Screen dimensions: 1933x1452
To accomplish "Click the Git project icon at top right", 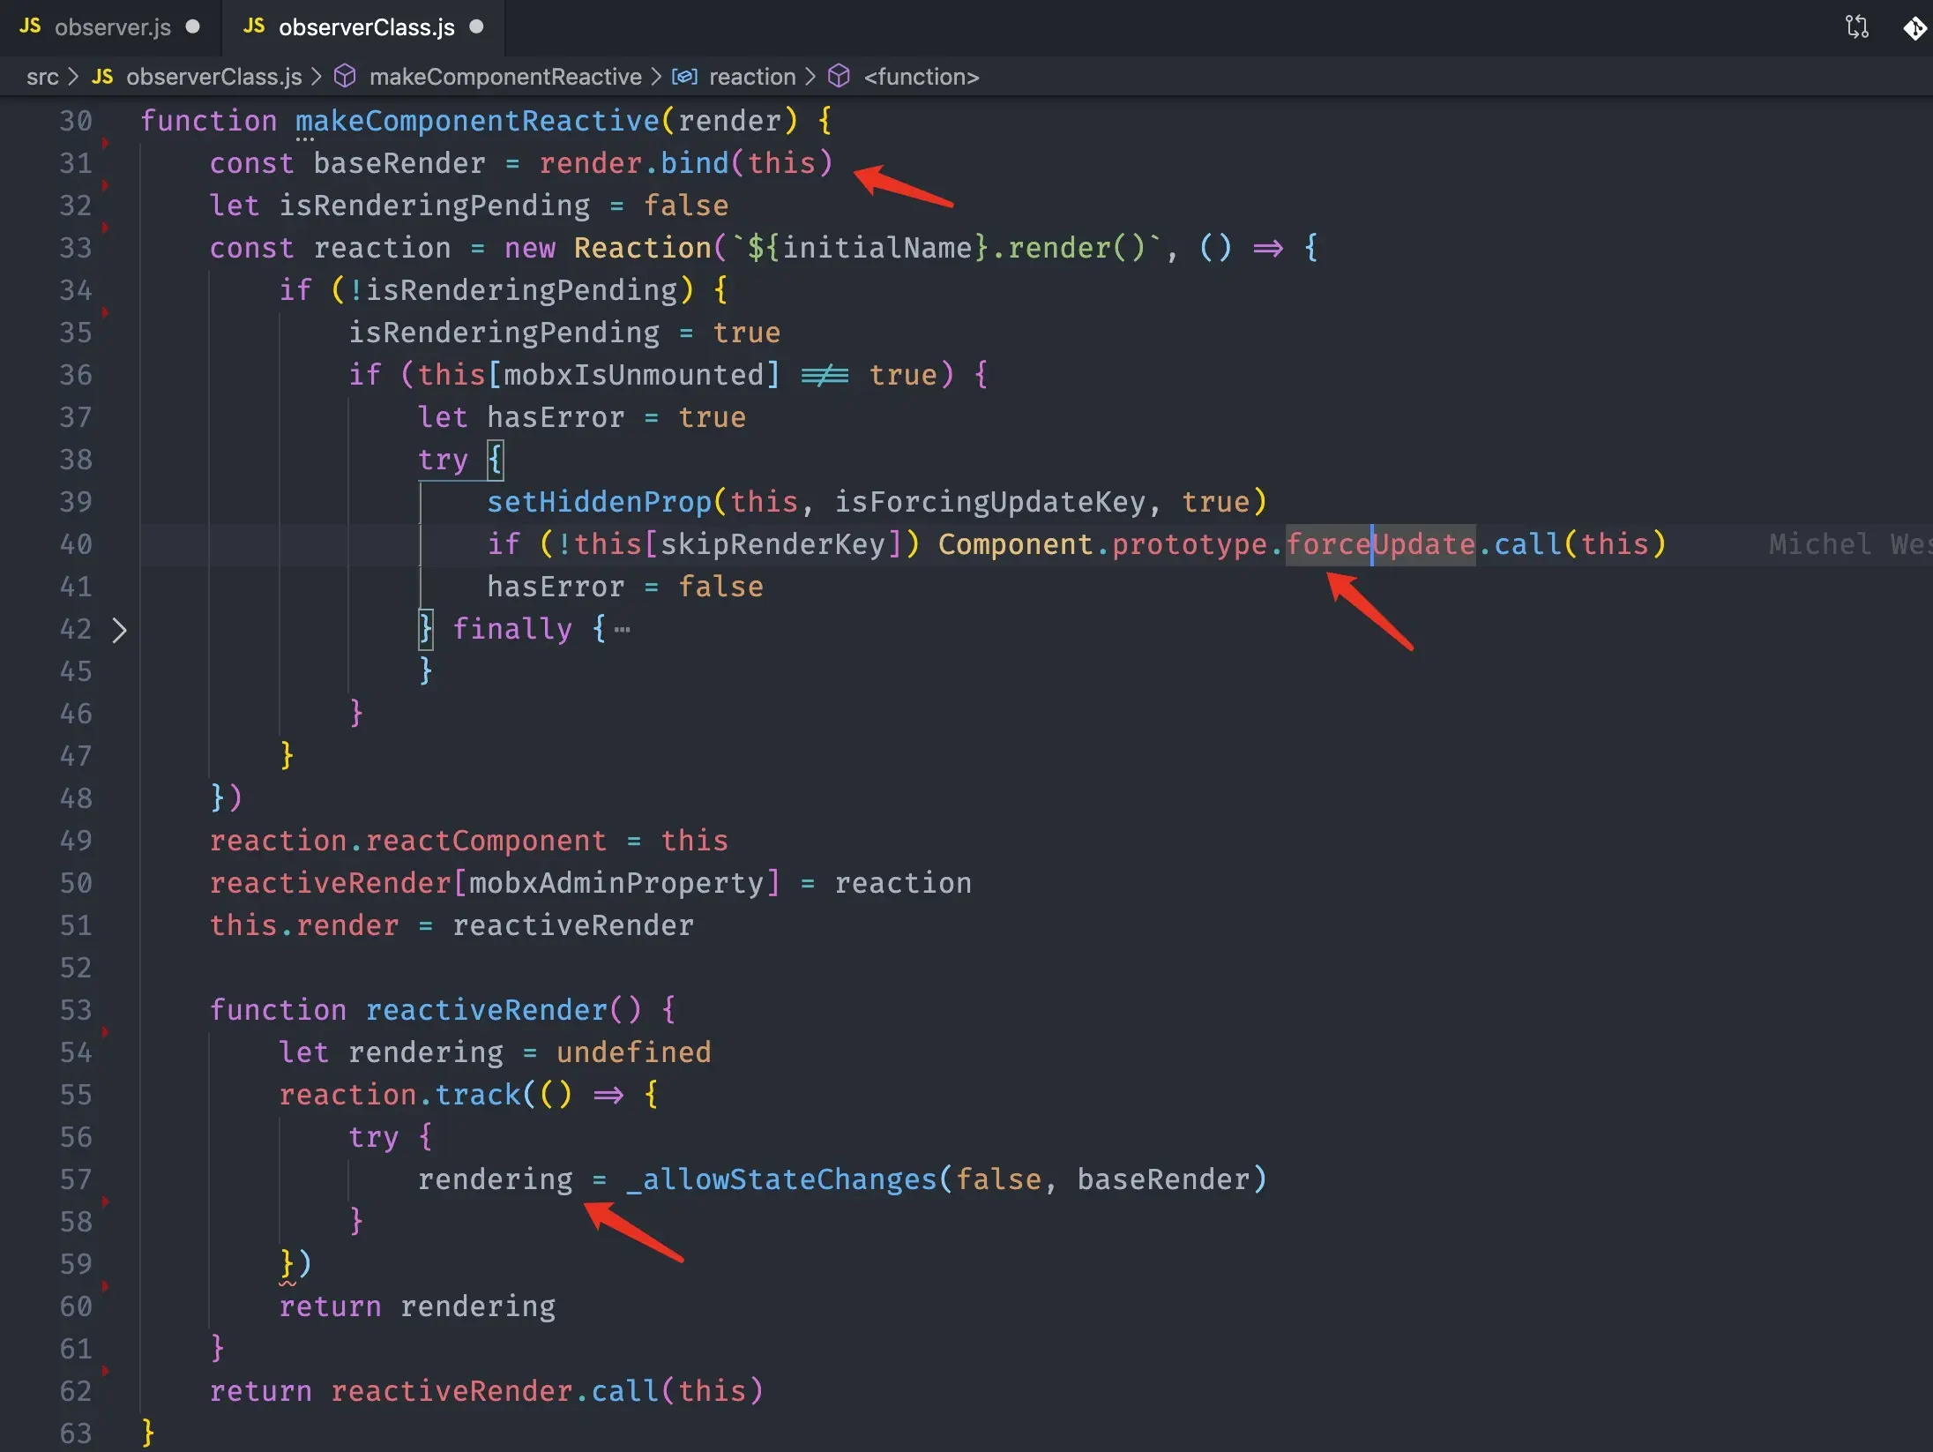I will point(1915,27).
